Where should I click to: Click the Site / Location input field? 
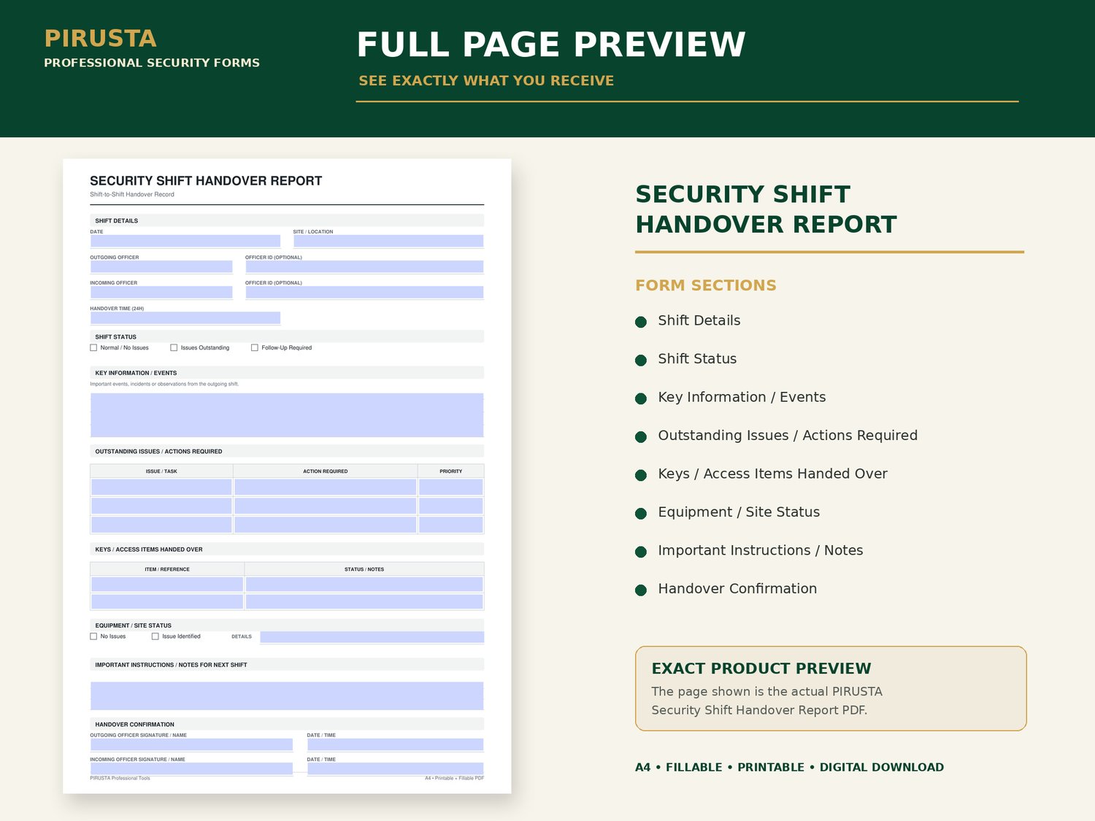click(x=388, y=241)
